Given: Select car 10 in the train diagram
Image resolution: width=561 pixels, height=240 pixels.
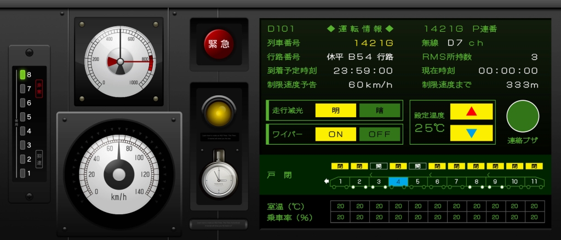Looking at the screenshot, I should coord(515,182).
